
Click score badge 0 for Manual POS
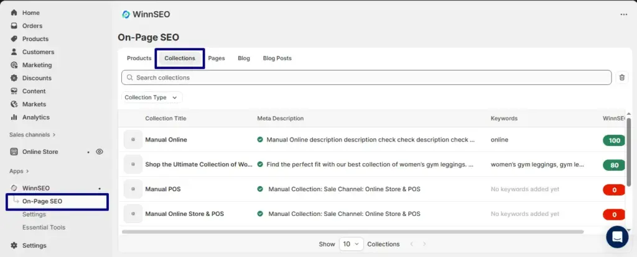[x=614, y=190]
